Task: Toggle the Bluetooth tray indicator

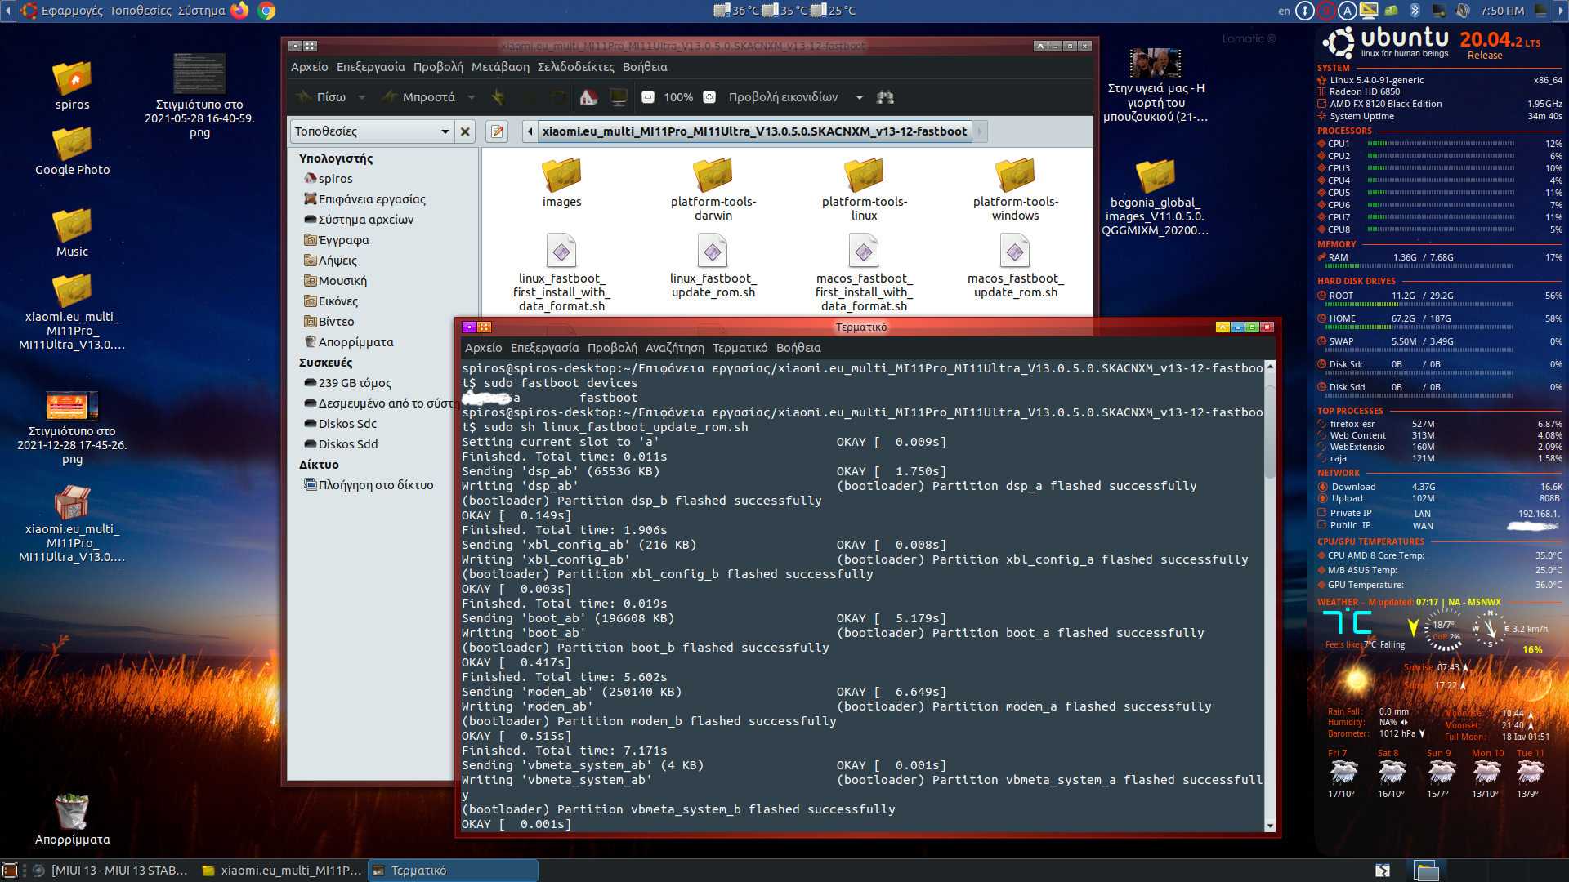Action: click(1415, 11)
